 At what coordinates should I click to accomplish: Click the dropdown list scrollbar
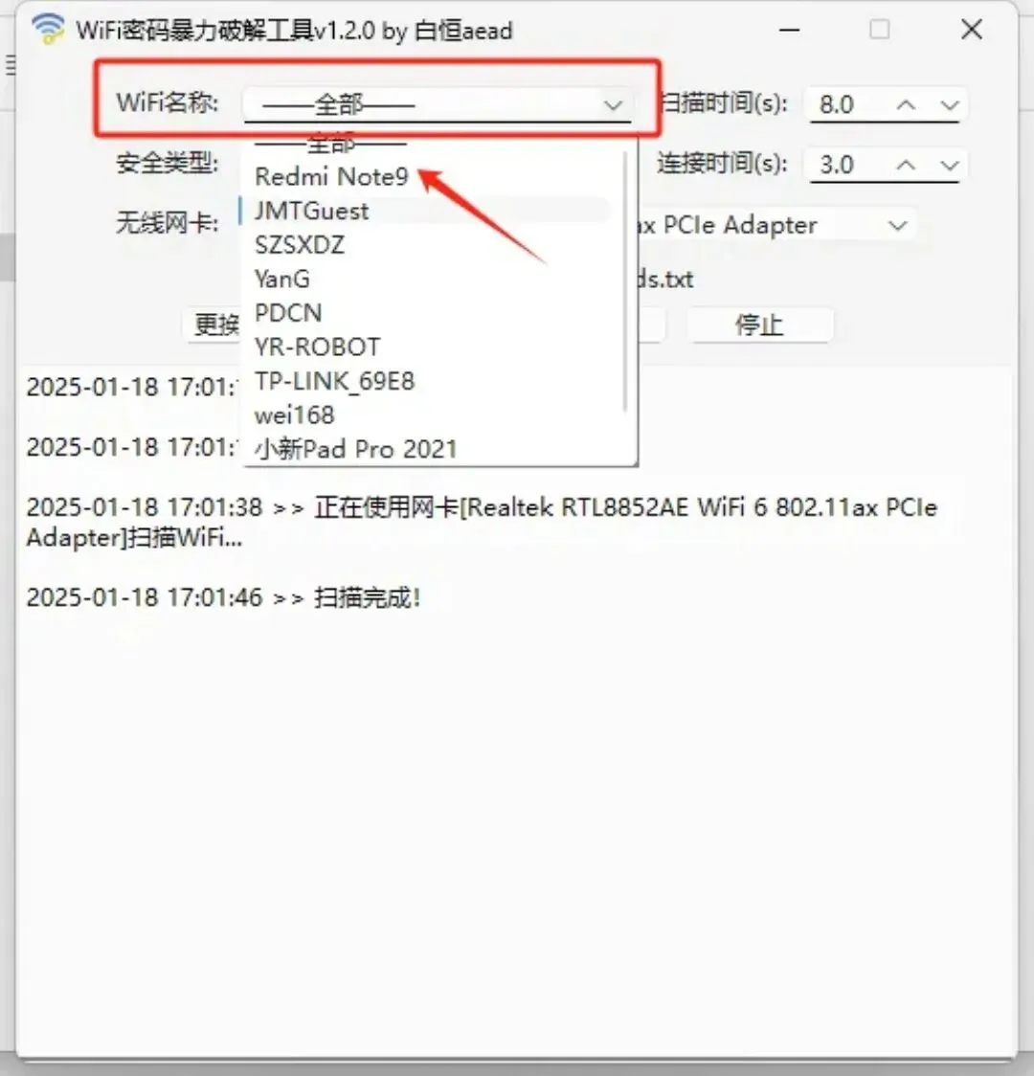[x=625, y=281]
